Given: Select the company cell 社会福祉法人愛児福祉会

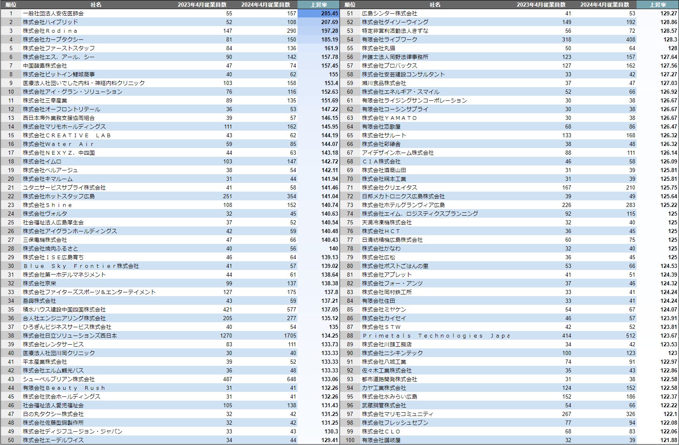Looking at the screenshot, I should tap(53, 405).
